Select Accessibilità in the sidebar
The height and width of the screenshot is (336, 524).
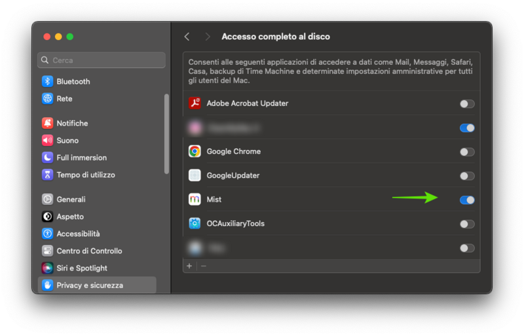pos(78,234)
